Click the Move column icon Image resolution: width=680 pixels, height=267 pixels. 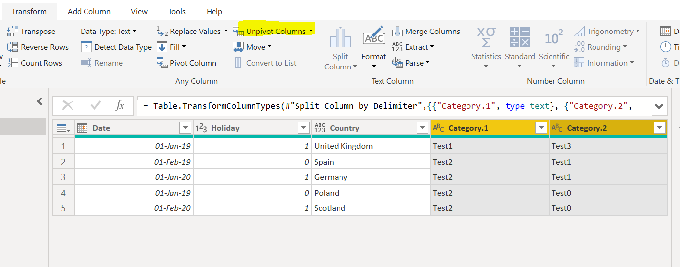238,47
